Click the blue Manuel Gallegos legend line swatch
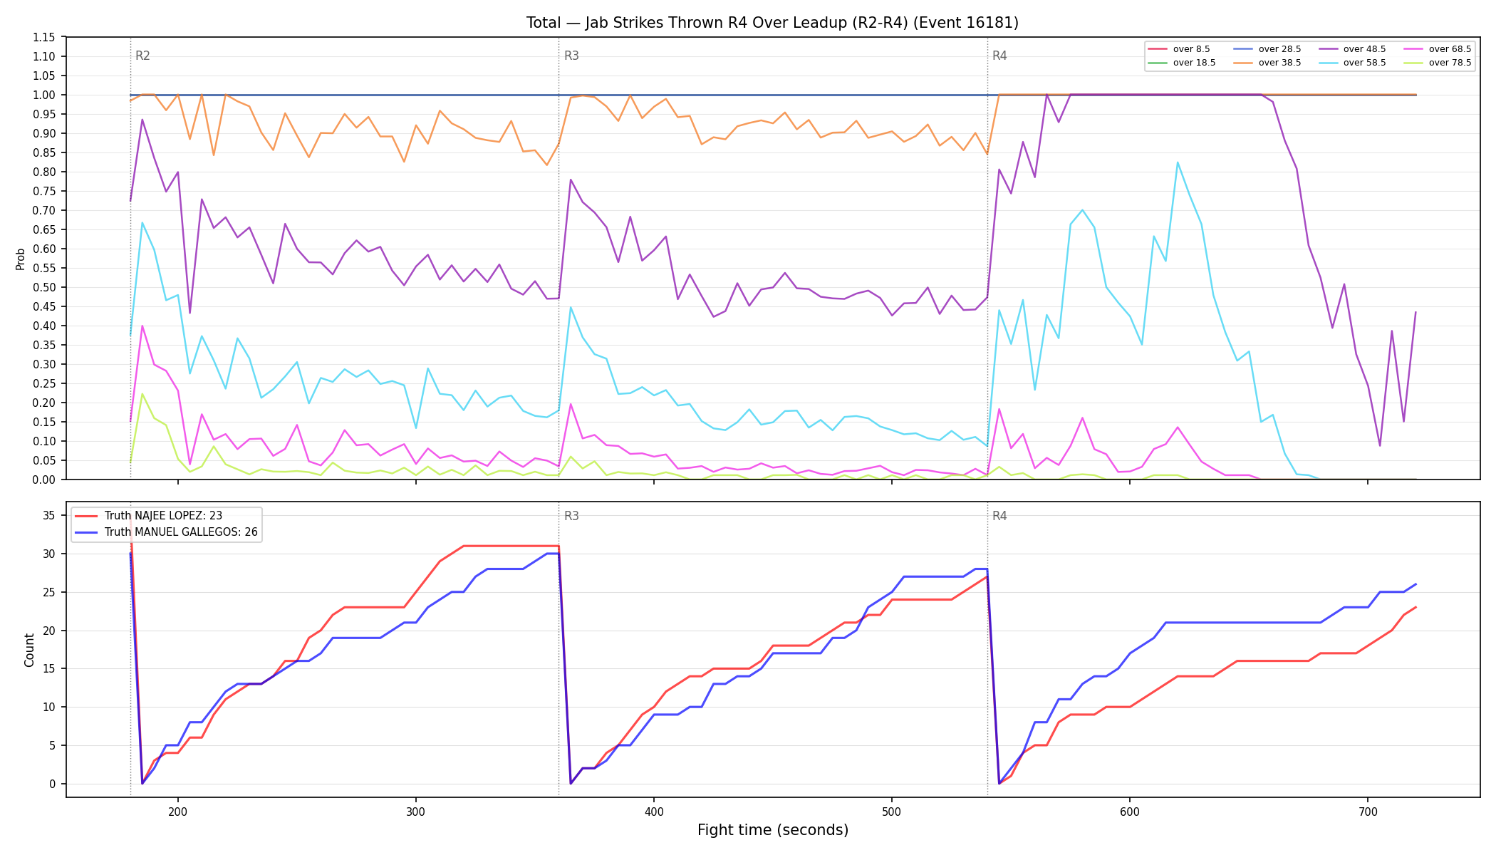Image resolution: width=1496 pixels, height=855 pixels. [x=86, y=532]
